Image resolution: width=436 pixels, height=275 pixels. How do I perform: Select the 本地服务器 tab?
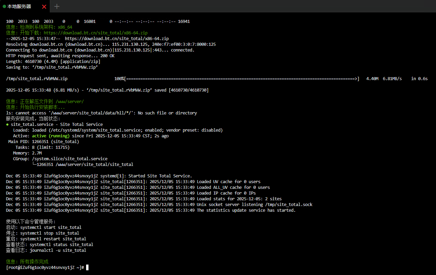coord(19,6)
